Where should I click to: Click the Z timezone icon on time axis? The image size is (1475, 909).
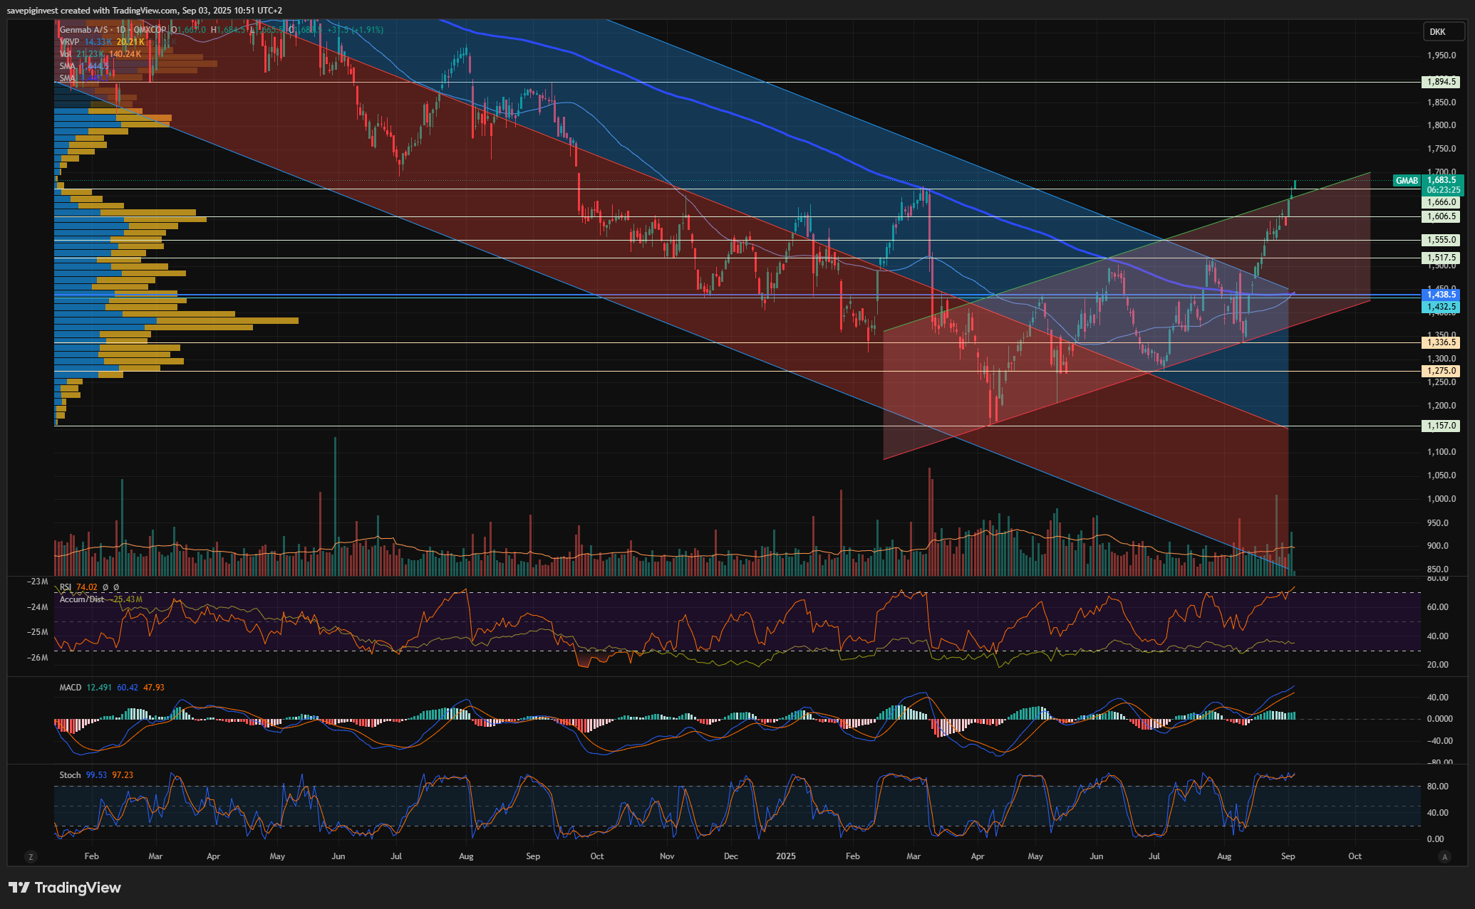click(30, 856)
